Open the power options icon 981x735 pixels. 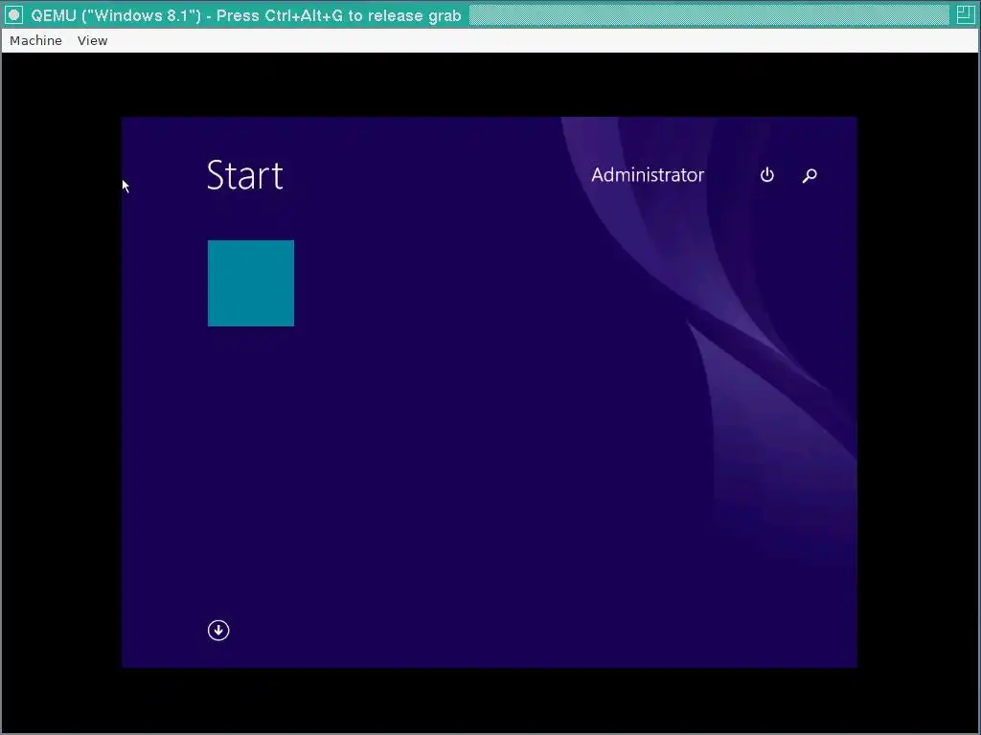[767, 175]
